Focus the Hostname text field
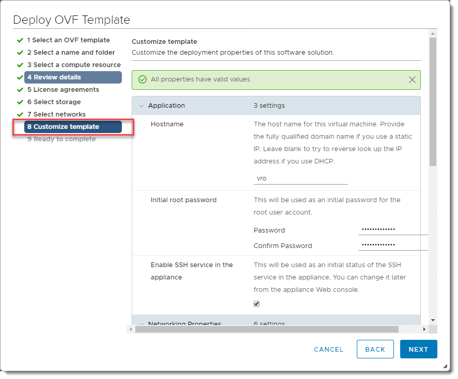 tap(301, 178)
